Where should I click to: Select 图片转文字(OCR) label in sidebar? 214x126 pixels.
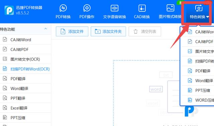[25, 59]
